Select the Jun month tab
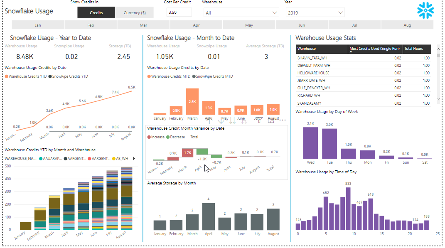 (x=302, y=25)
